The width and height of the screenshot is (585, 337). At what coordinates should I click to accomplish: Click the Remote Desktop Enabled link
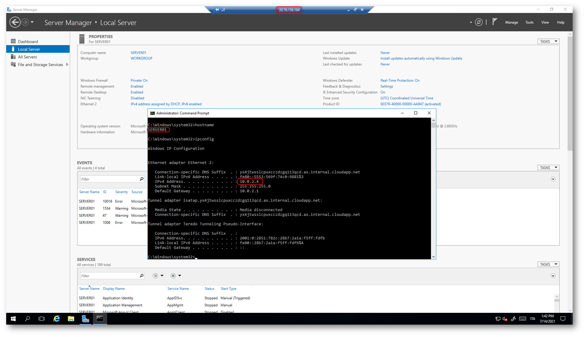[137, 92]
